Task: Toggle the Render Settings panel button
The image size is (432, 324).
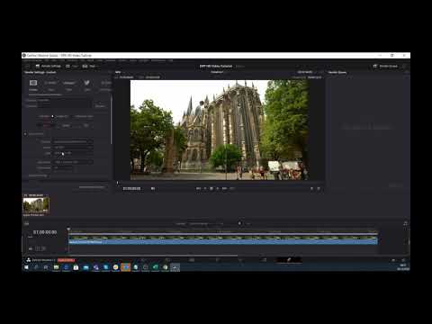Action: [49, 66]
